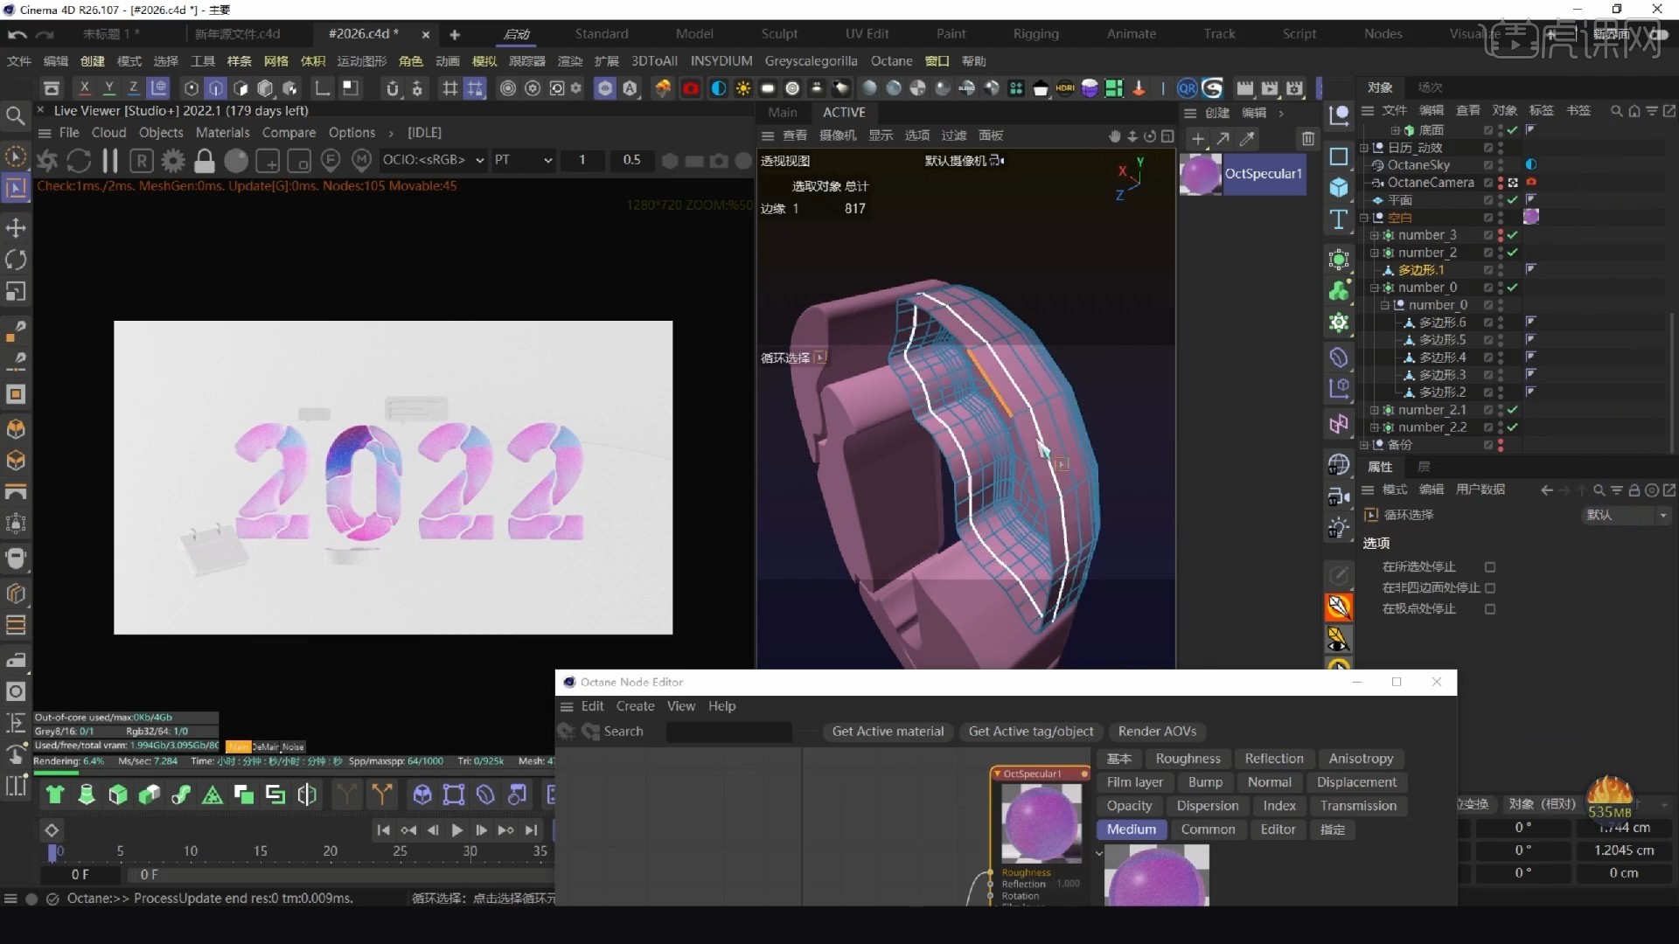The height and width of the screenshot is (944, 1679).
Task: Open the OCIO sRGB dropdown
Action: point(434,160)
